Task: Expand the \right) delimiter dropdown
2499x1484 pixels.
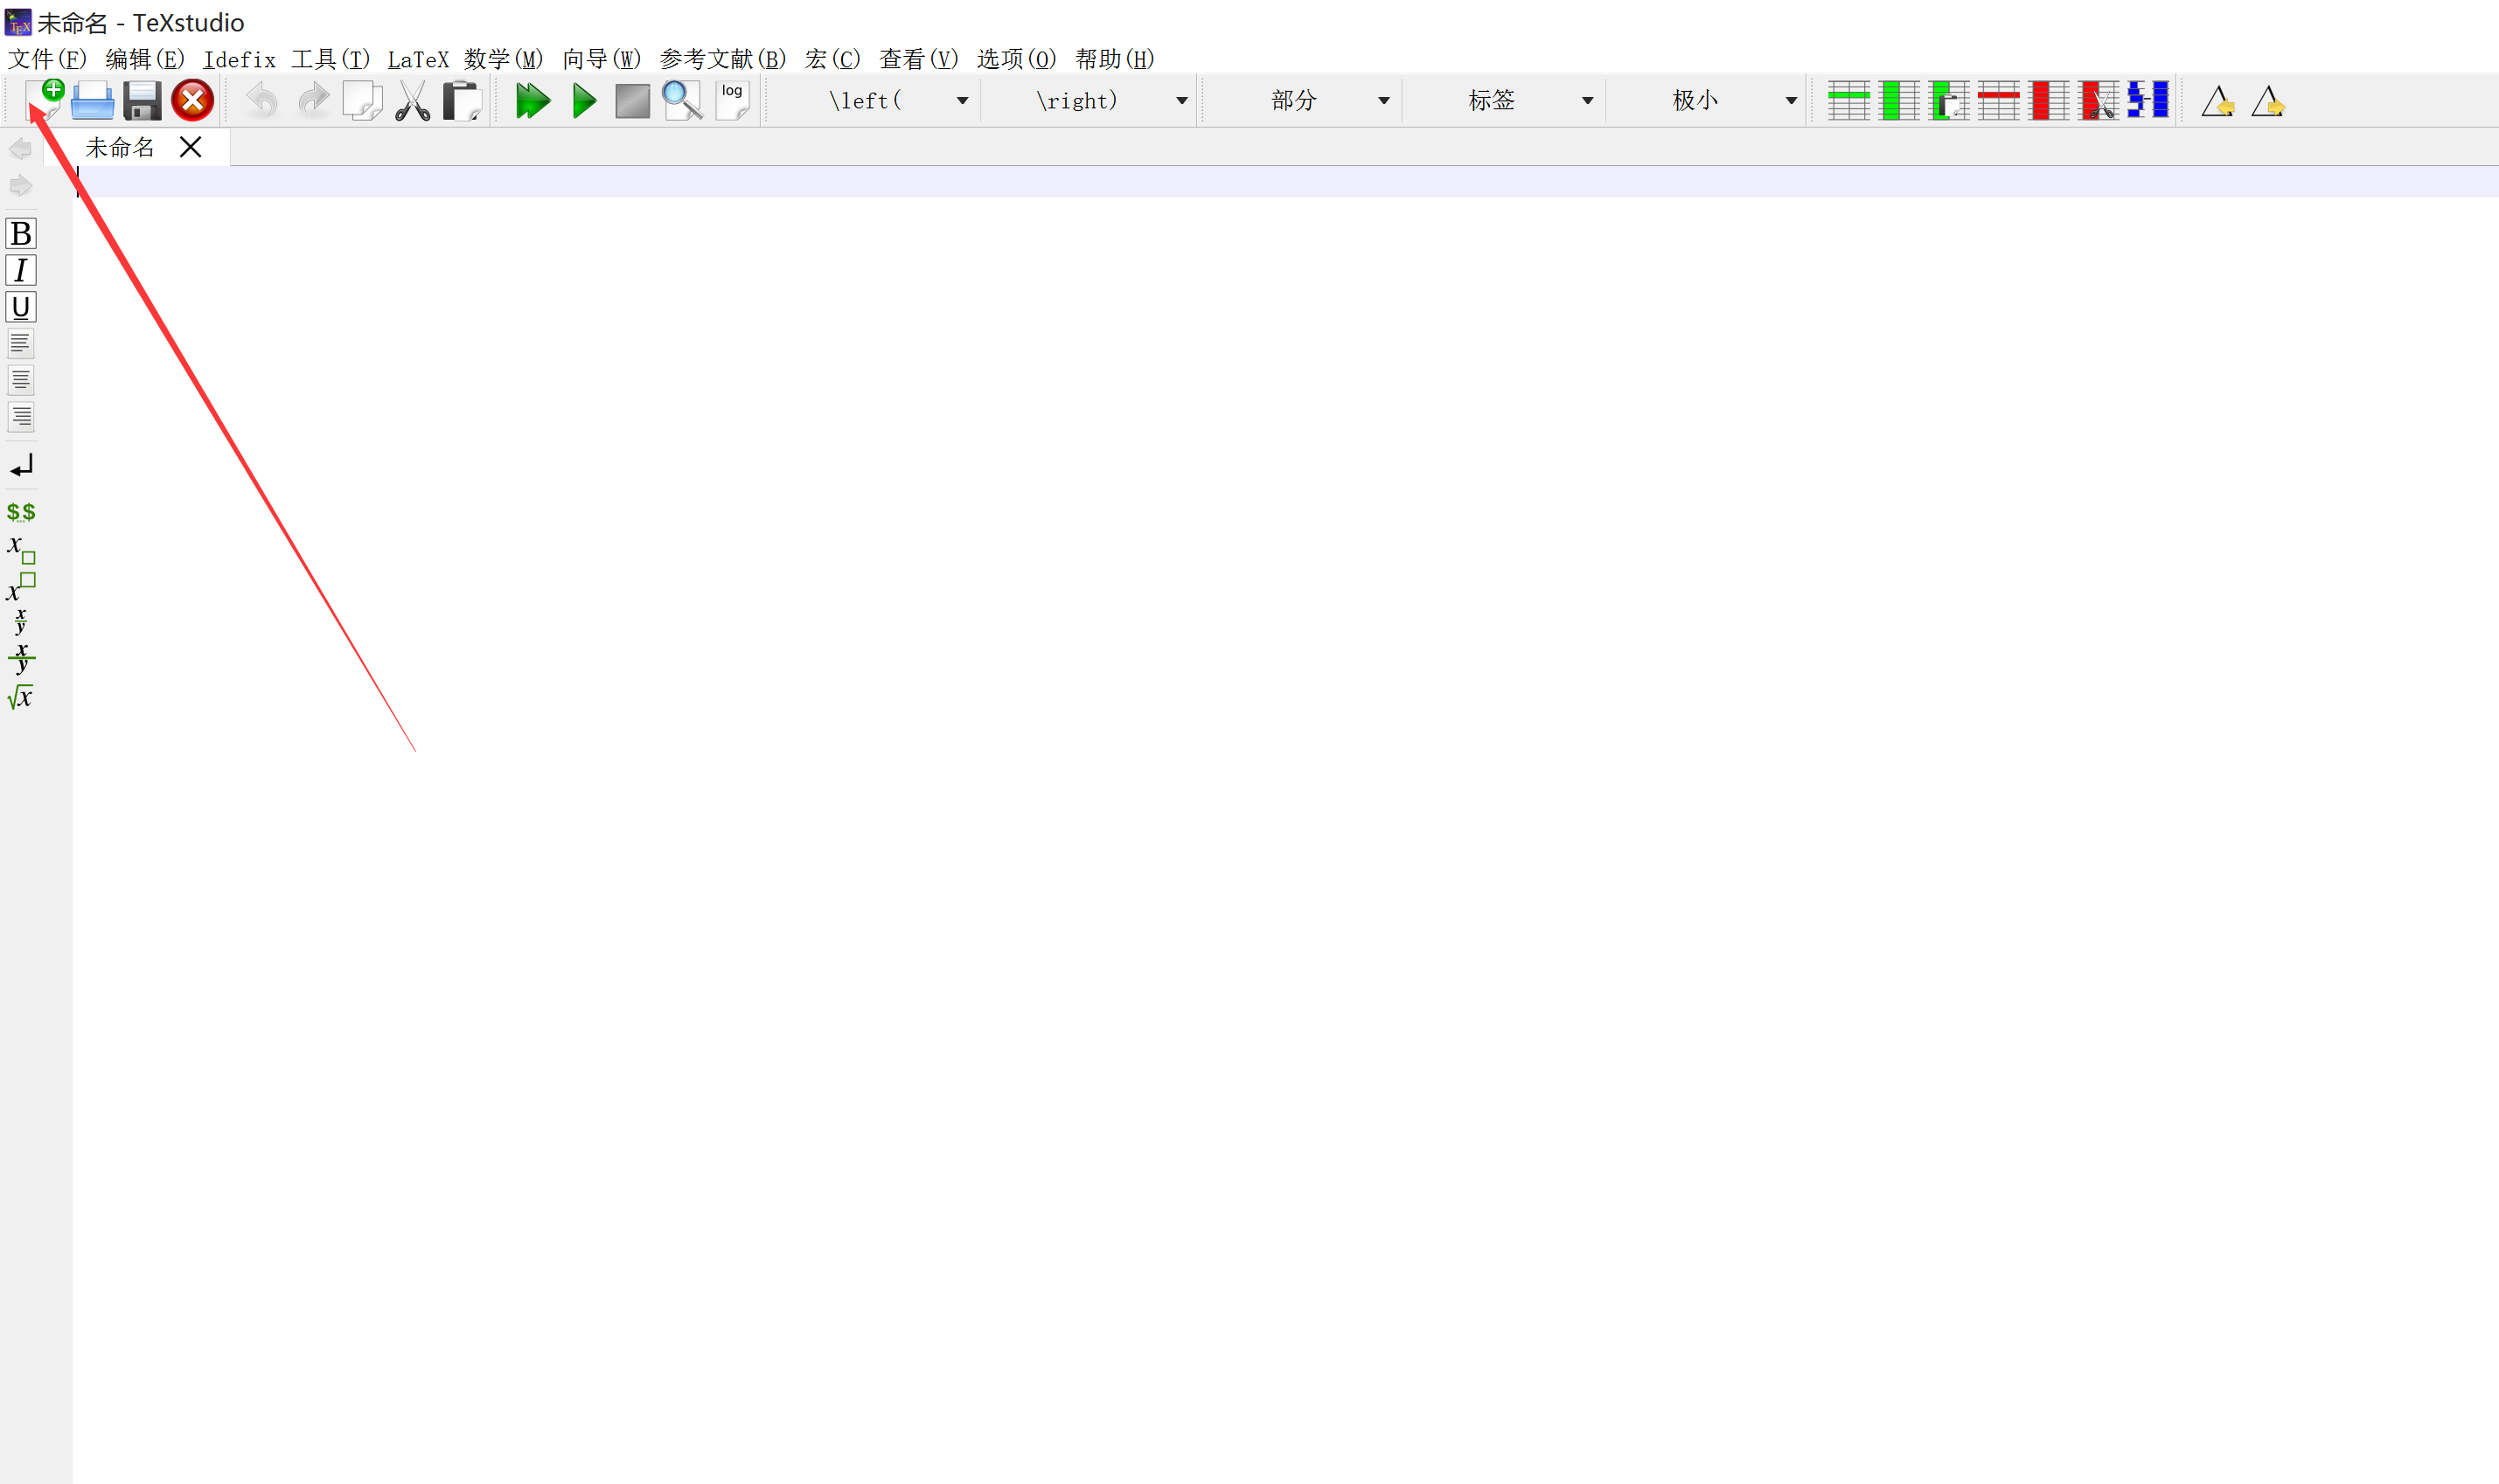Action: pos(1180,101)
